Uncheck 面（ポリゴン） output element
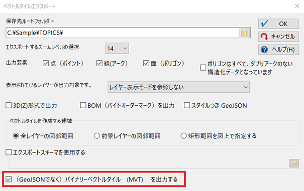Screen dimensions: 304x191 [x=146, y=63]
